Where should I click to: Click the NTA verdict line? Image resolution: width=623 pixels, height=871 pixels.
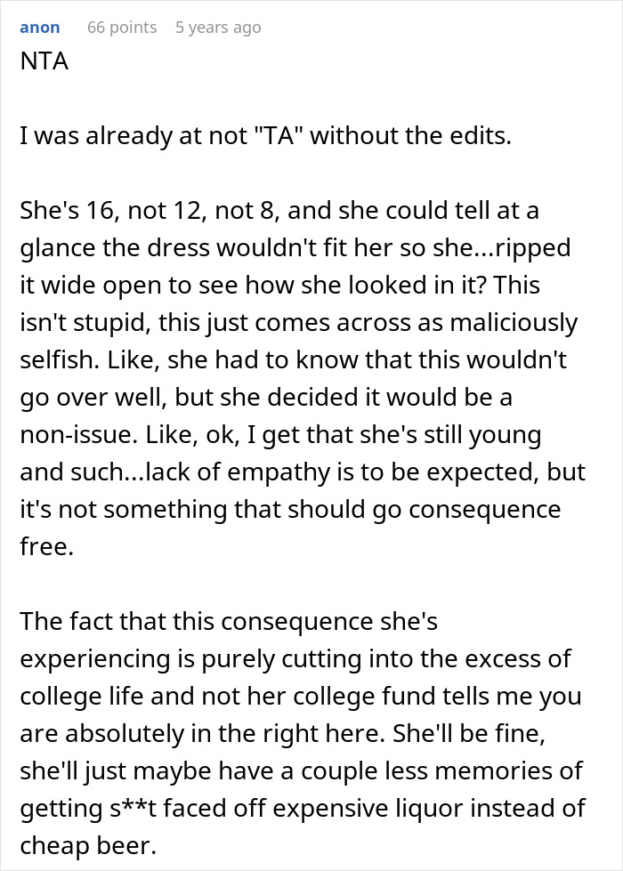pos(42,62)
